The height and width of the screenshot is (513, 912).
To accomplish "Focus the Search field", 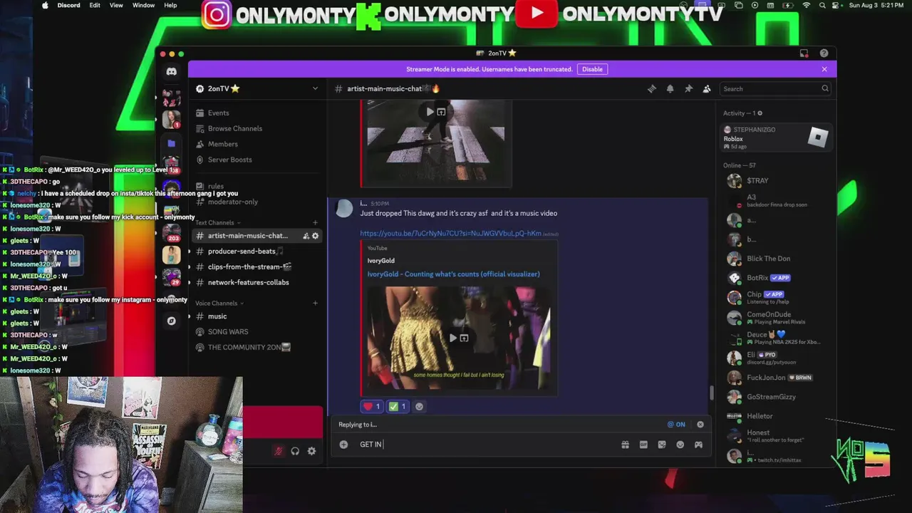I will point(774,89).
